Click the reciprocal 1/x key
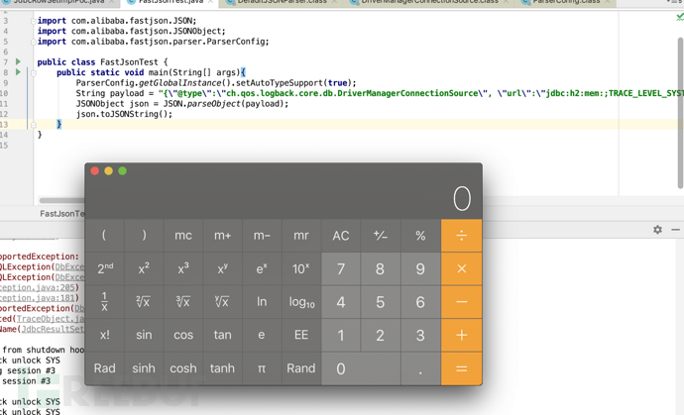 (105, 302)
